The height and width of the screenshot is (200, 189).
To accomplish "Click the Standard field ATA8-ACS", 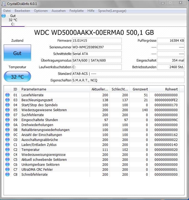I will pos(128,74).
